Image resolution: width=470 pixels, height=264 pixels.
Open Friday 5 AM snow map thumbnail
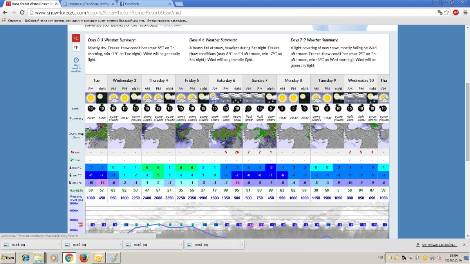pos(181,136)
